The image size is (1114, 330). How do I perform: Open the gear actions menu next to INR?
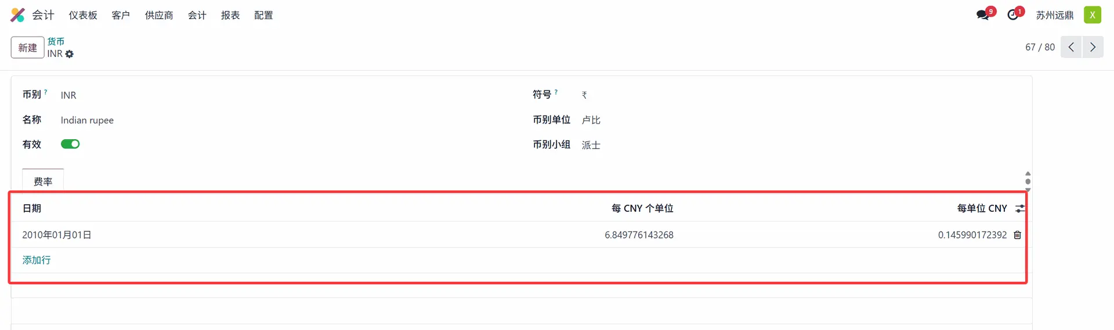(x=70, y=54)
